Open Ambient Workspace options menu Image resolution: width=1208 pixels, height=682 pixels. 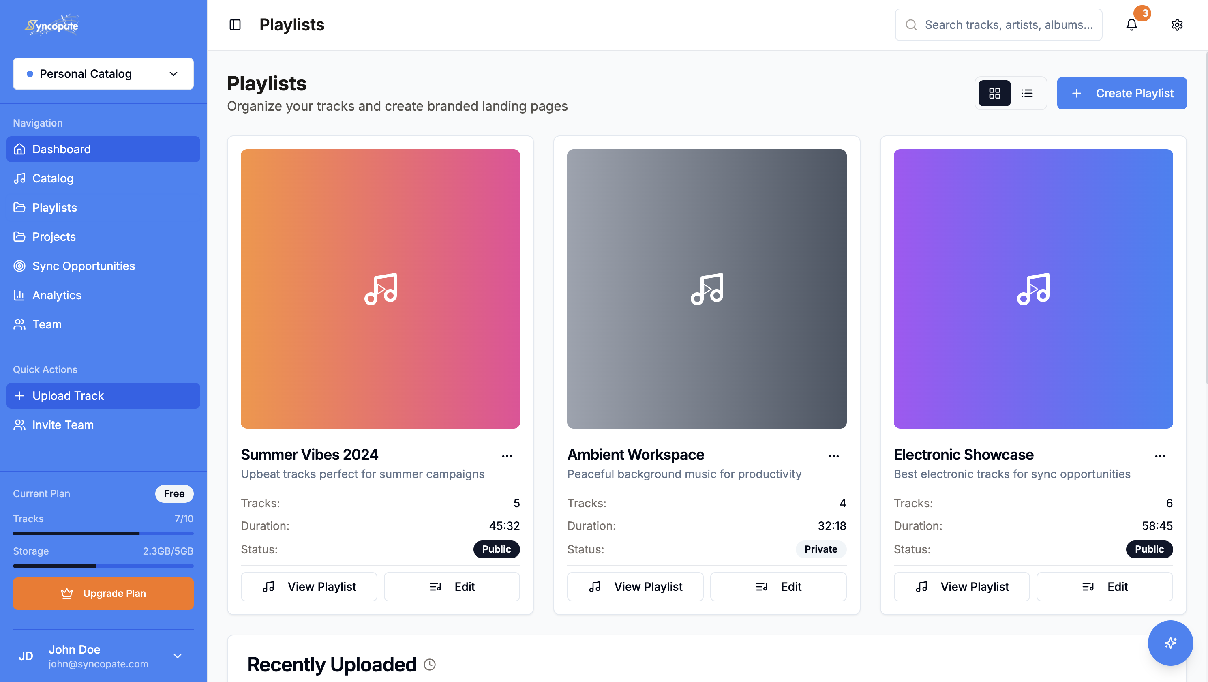click(x=833, y=456)
